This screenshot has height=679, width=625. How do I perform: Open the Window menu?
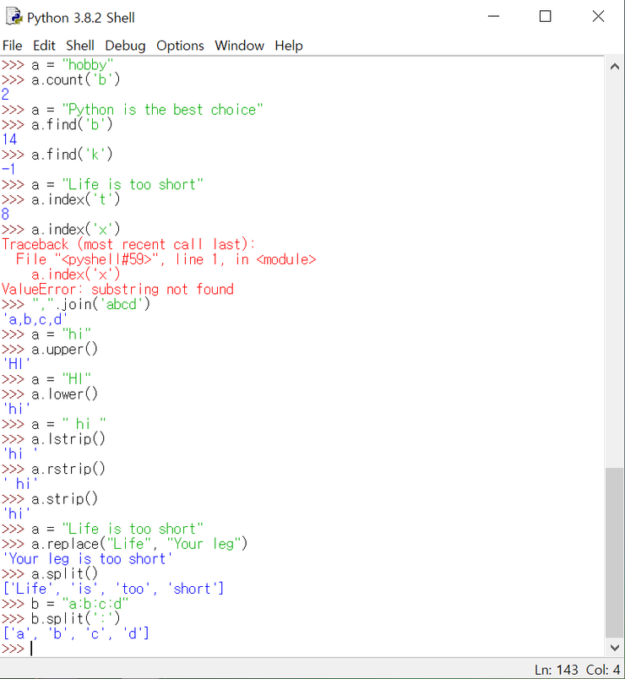coord(239,46)
